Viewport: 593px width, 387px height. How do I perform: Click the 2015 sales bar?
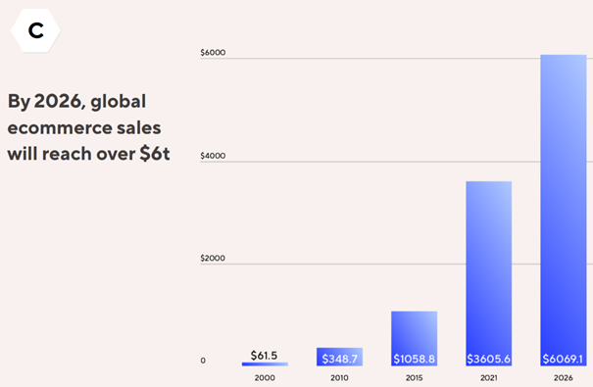click(x=414, y=338)
